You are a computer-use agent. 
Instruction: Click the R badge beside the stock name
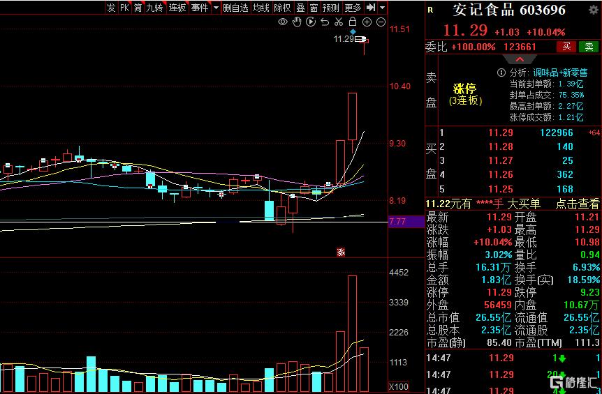[x=430, y=10]
